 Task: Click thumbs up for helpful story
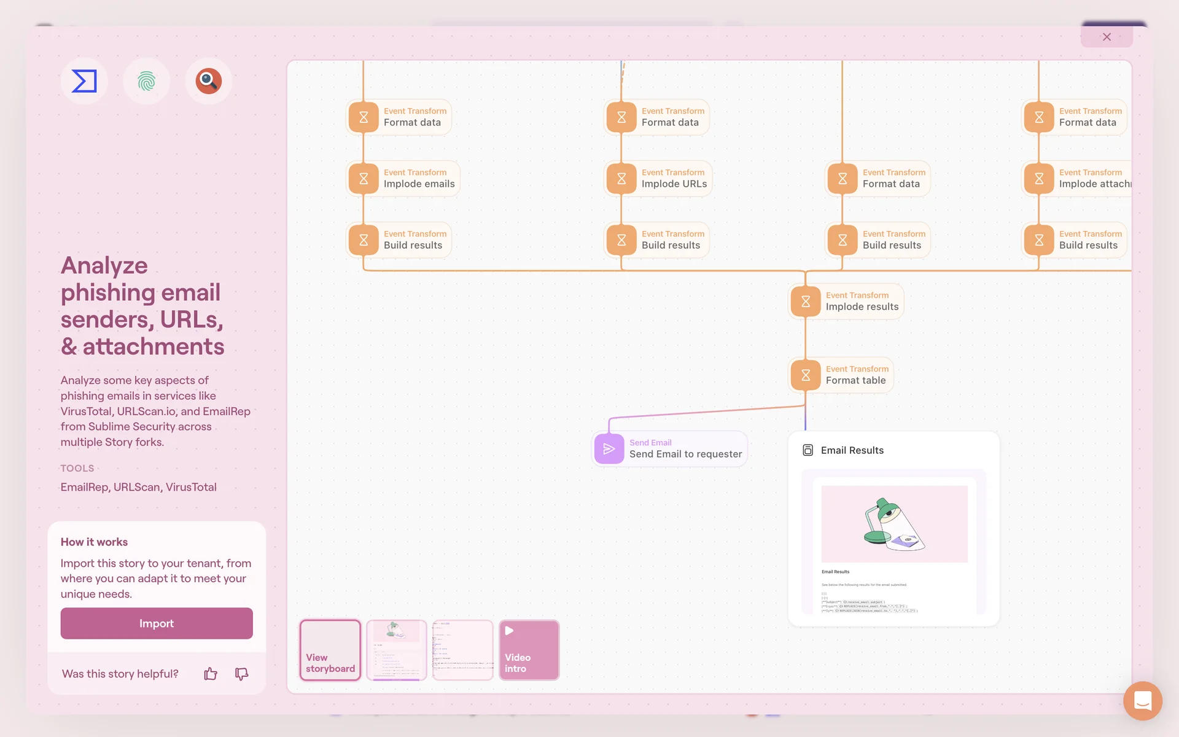[211, 674]
